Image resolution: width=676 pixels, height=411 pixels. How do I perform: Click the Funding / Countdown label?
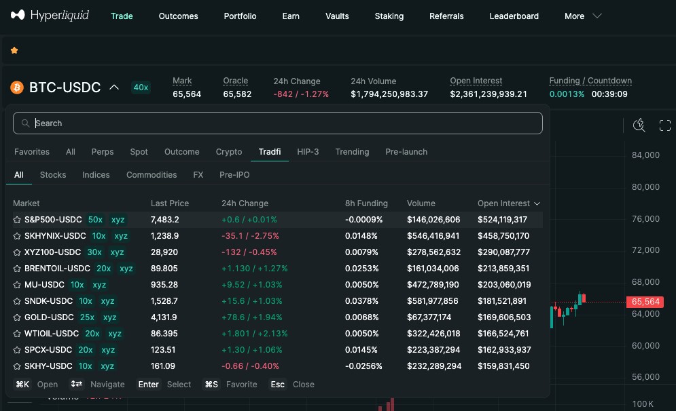tap(590, 81)
